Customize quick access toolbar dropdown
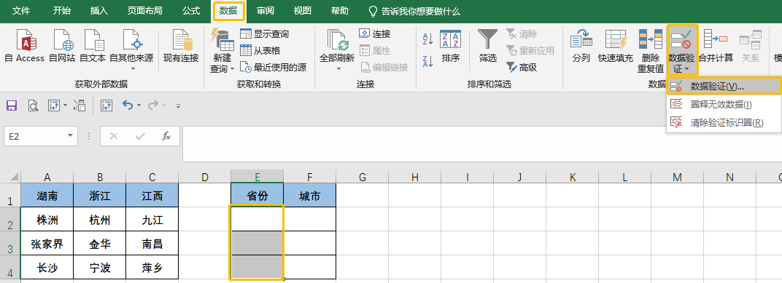782x283 pixels. 178,105
